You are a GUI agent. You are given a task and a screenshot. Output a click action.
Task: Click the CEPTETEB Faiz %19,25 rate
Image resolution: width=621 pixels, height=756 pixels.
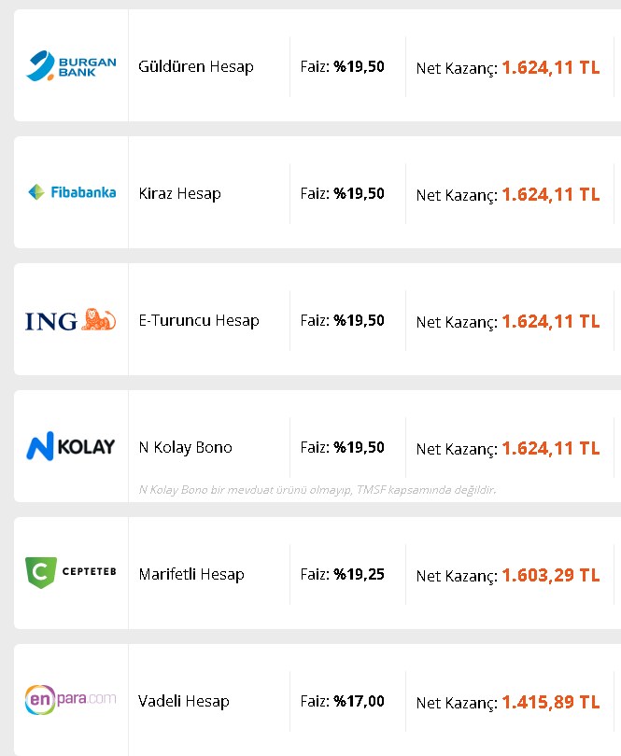point(342,574)
